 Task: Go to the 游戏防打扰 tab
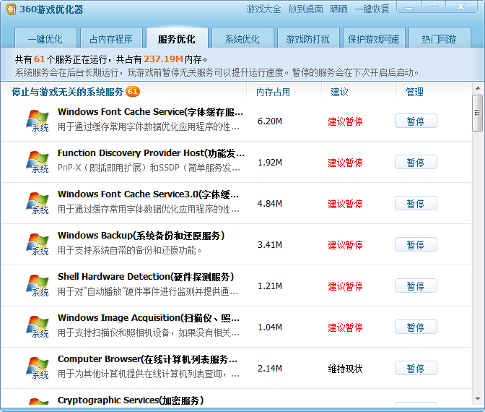[307, 39]
